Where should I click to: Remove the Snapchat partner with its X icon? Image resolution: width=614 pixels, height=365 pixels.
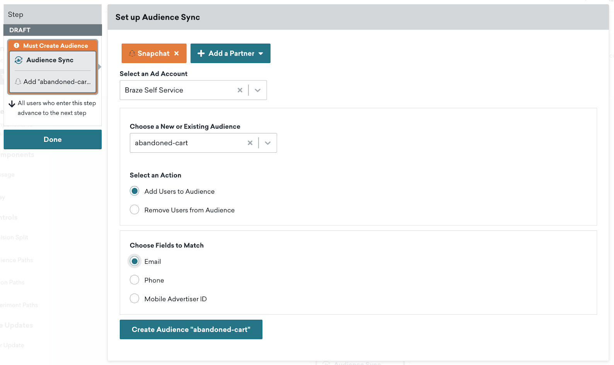pos(177,53)
